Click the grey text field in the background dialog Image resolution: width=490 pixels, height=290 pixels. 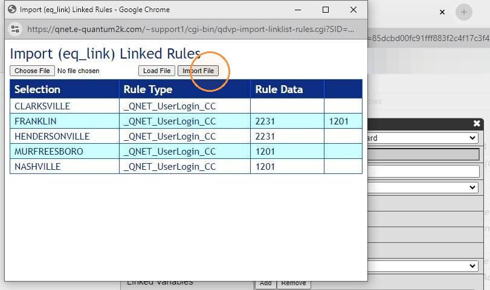click(424, 155)
